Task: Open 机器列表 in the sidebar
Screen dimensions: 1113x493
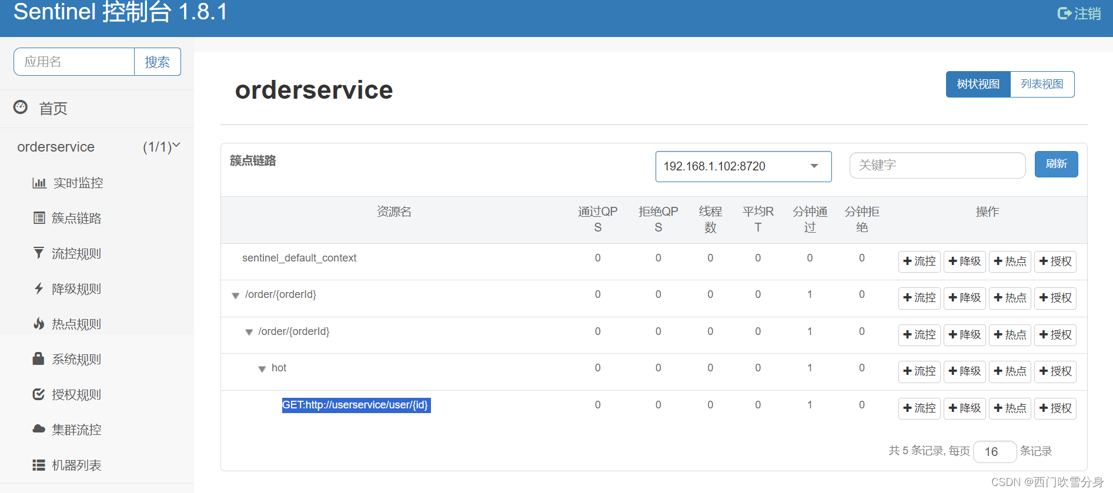Action: coord(76,465)
